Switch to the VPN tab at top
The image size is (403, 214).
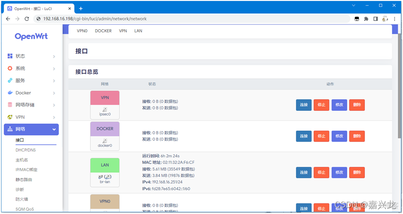(x=123, y=31)
